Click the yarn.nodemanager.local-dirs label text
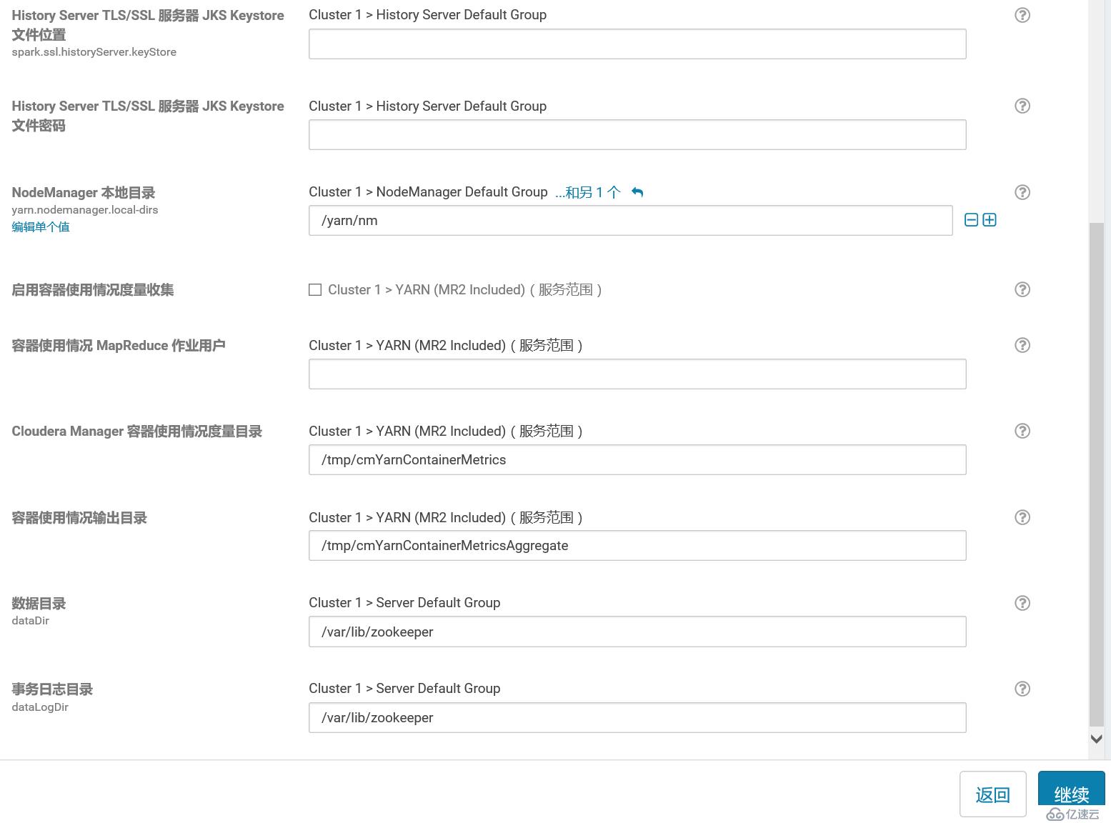Viewport: 1111px width, 823px height. 85,210
